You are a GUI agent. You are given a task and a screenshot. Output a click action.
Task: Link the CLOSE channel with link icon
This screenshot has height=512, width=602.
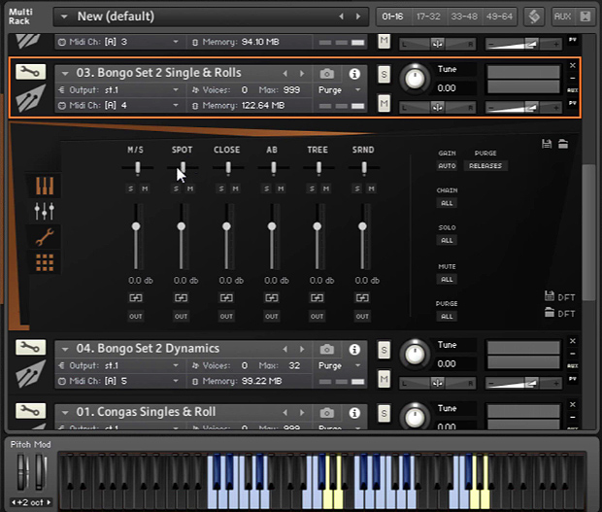point(226,297)
